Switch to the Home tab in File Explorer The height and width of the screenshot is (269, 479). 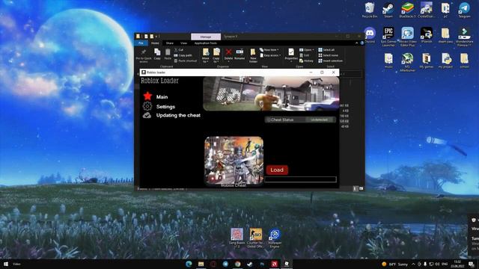tap(155, 43)
